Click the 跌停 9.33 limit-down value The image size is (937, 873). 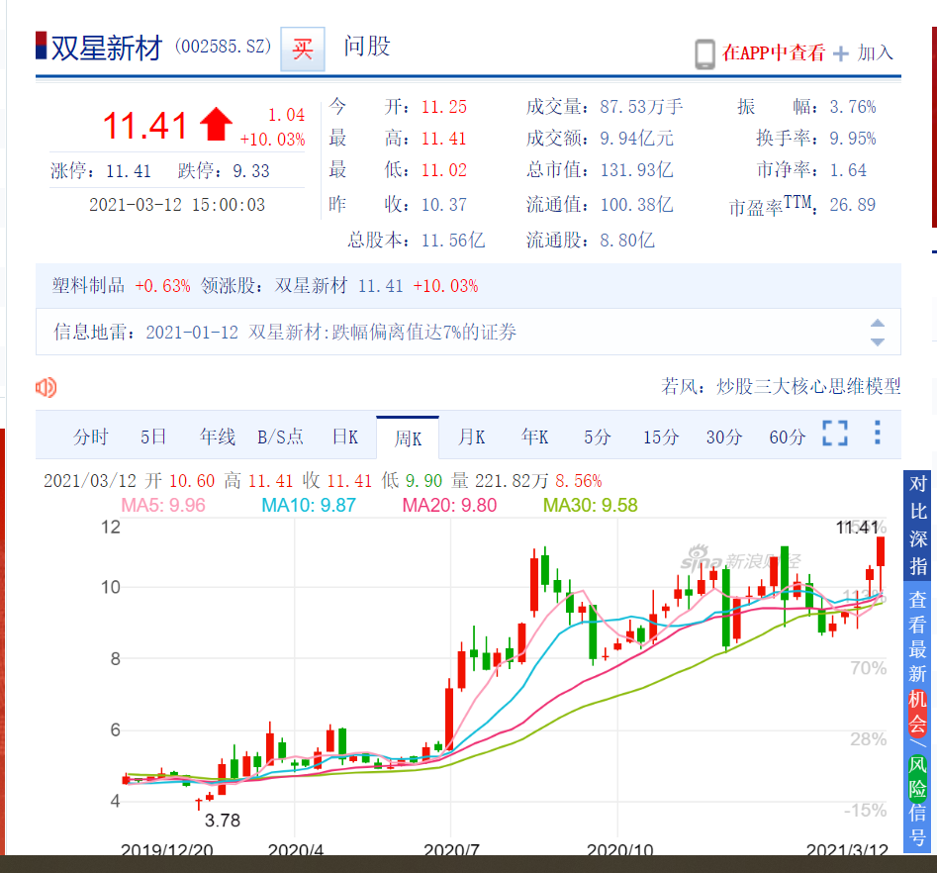(251, 171)
